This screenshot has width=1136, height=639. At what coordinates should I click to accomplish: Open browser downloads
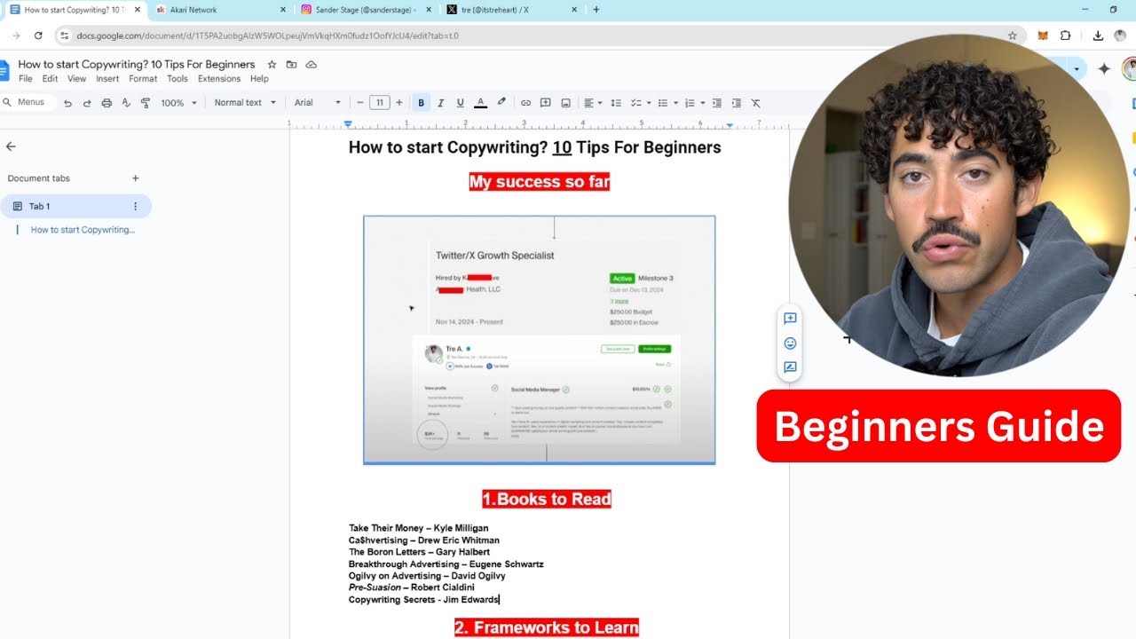pyautogui.click(x=1098, y=35)
